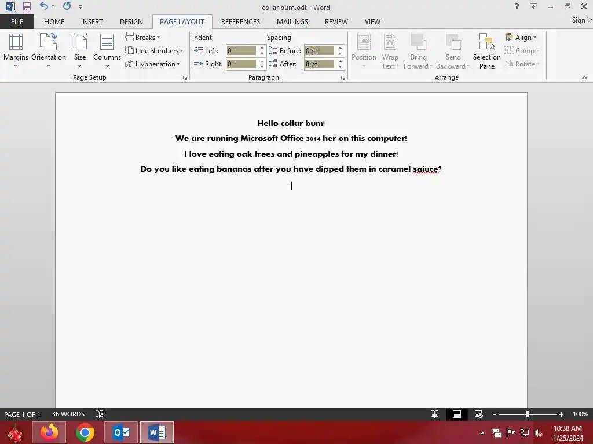This screenshot has height=444, width=593.
Task: Open the page Size menu
Action: click(x=80, y=51)
